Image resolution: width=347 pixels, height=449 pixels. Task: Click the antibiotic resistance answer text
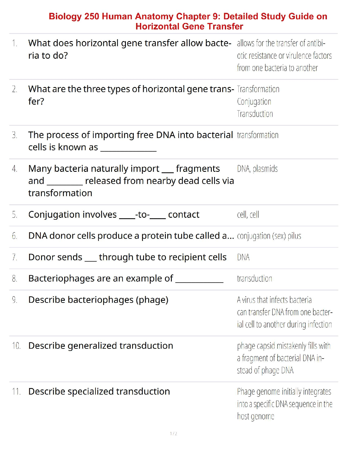(284, 56)
